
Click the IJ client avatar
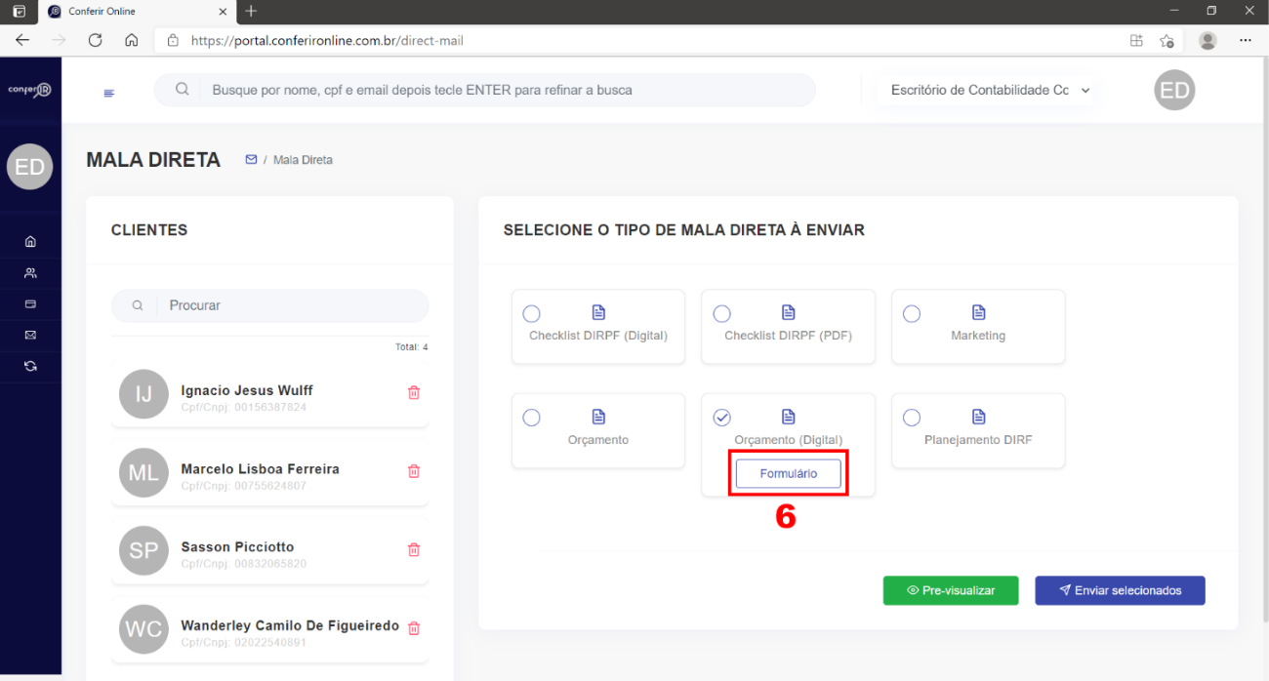(143, 394)
